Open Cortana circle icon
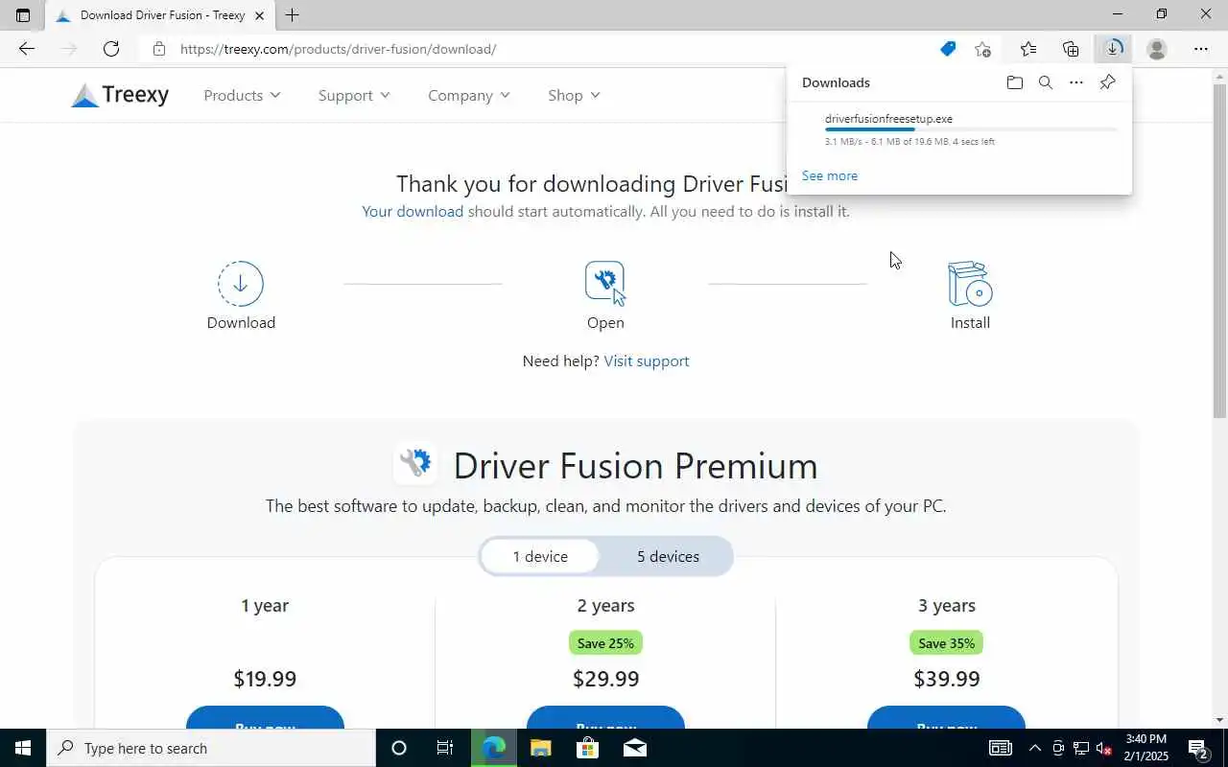The height and width of the screenshot is (767, 1228). coord(399,748)
